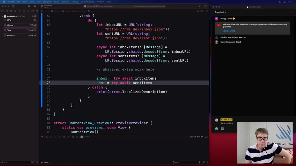Choose the iPhone 12 Pro Max destination

(105, 6)
